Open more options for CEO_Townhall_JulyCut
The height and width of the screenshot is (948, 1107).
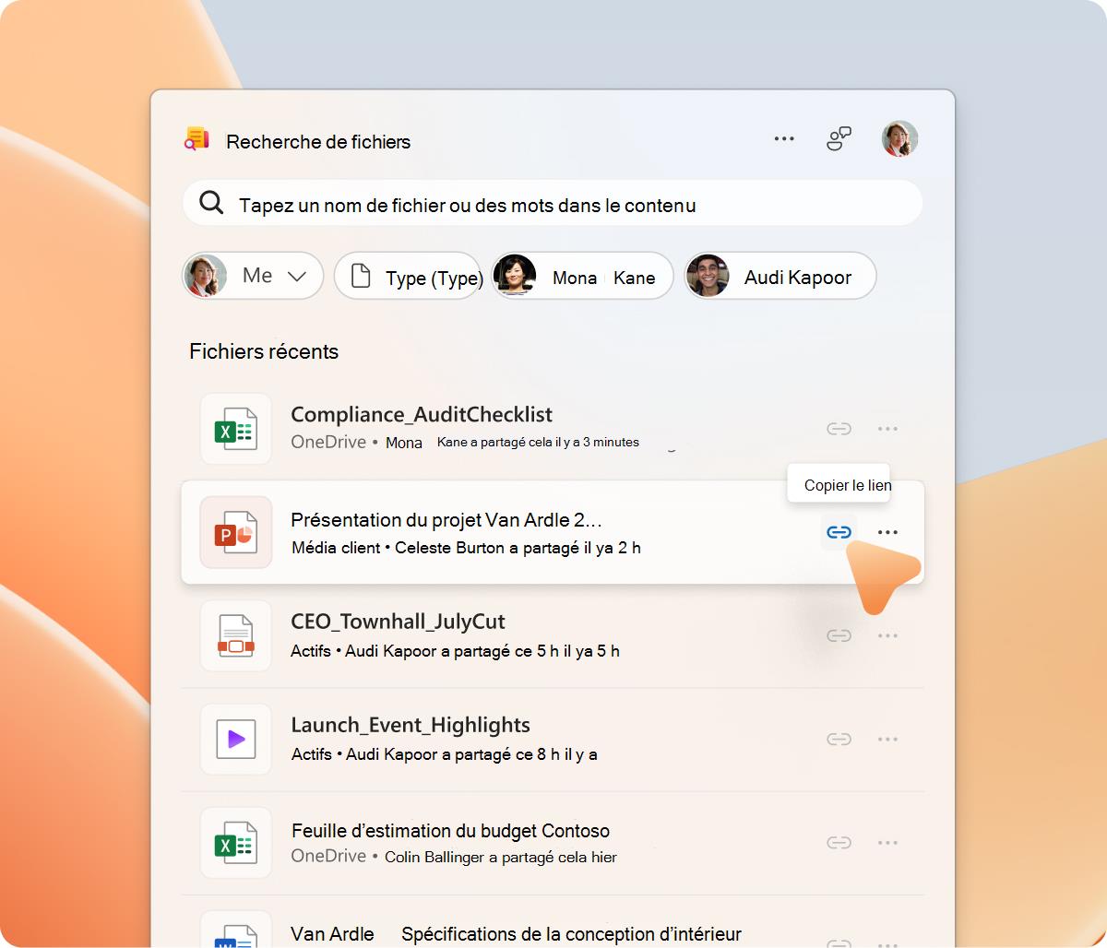point(887,635)
